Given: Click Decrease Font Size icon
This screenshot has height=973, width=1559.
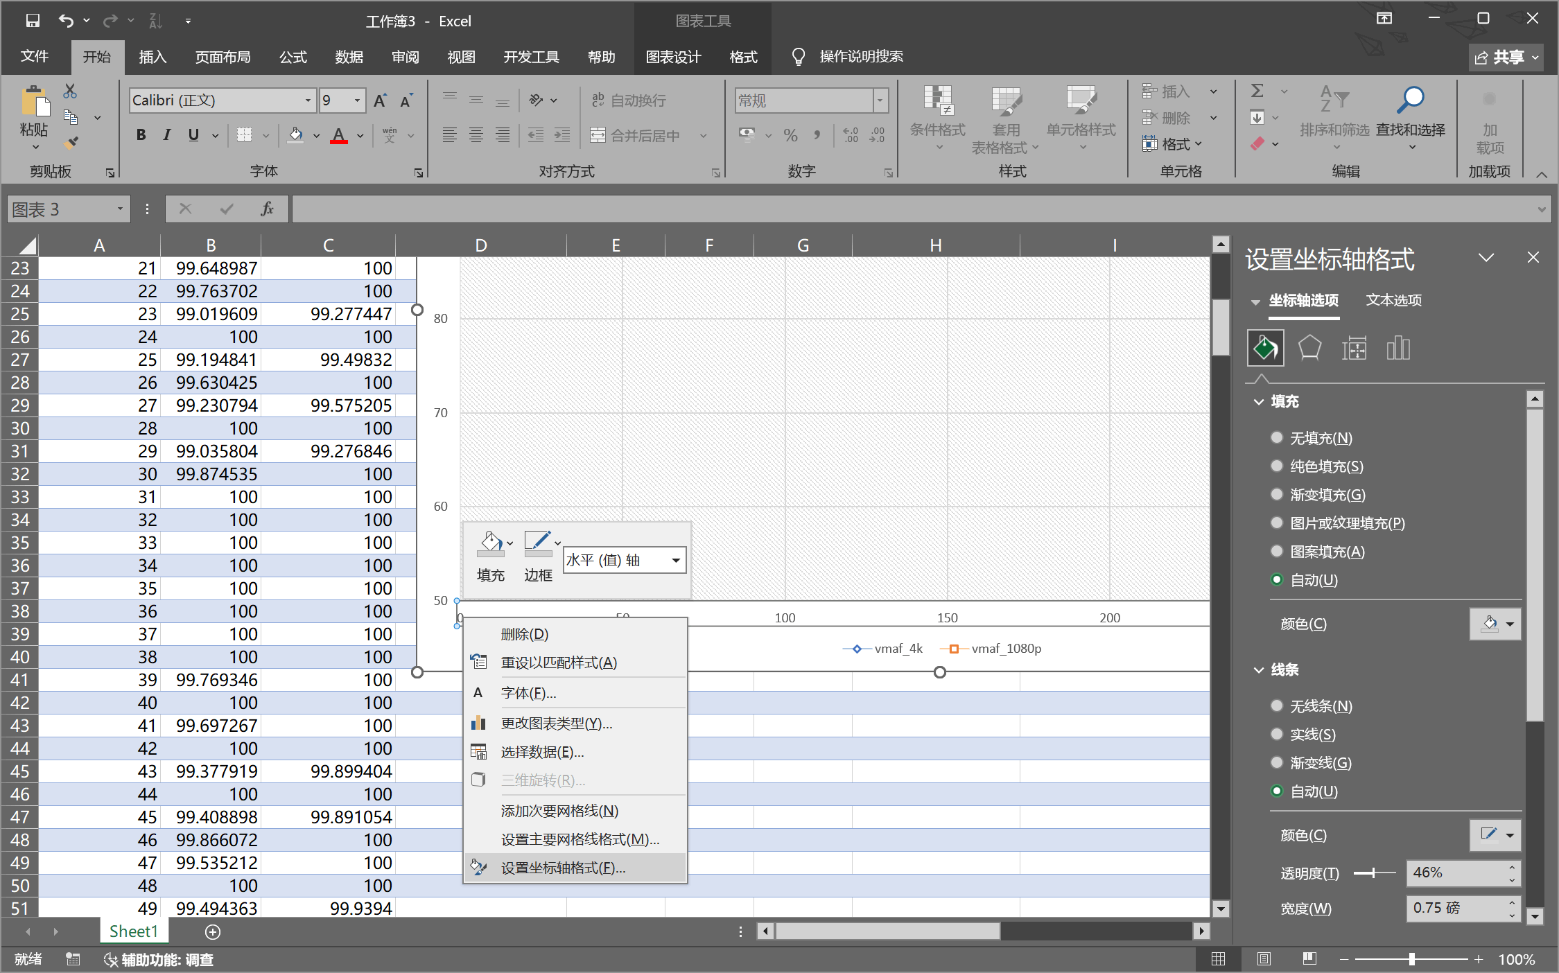Looking at the screenshot, I should 407,100.
